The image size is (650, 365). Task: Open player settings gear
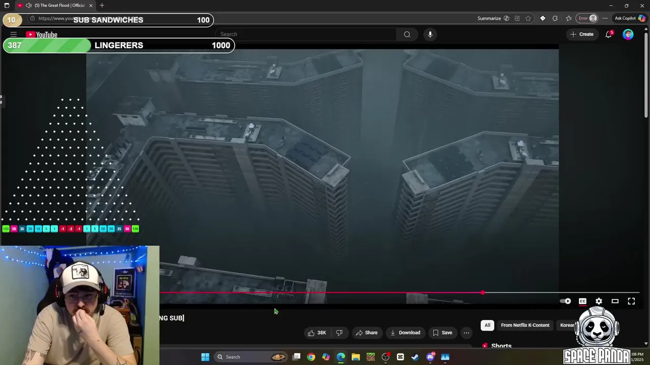pos(599,301)
